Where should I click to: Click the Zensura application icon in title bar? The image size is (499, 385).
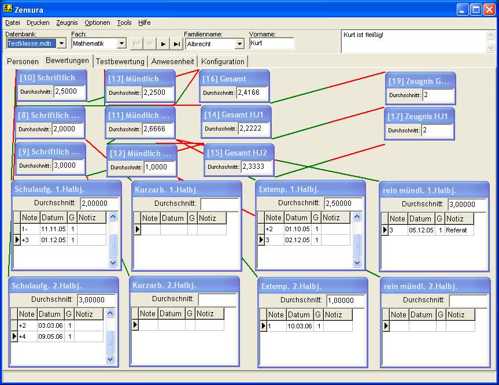[x=8, y=9]
